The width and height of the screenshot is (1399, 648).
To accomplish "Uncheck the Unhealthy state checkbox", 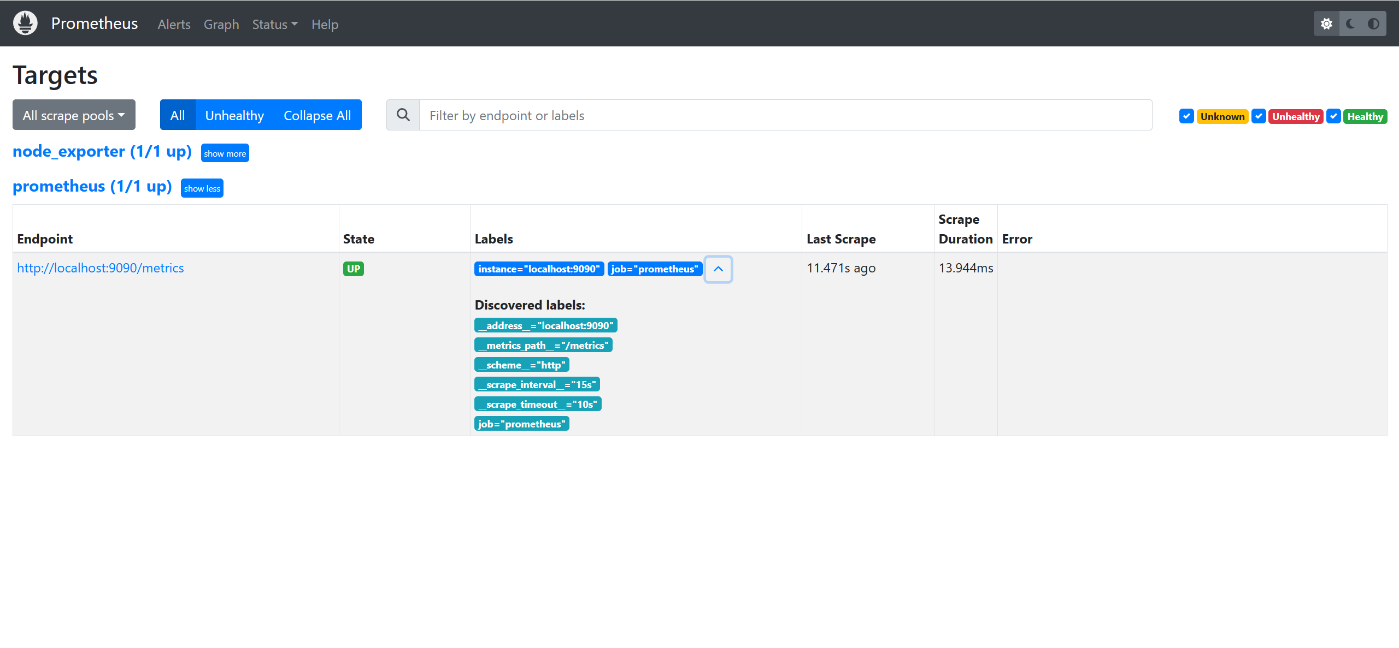I will point(1259,116).
